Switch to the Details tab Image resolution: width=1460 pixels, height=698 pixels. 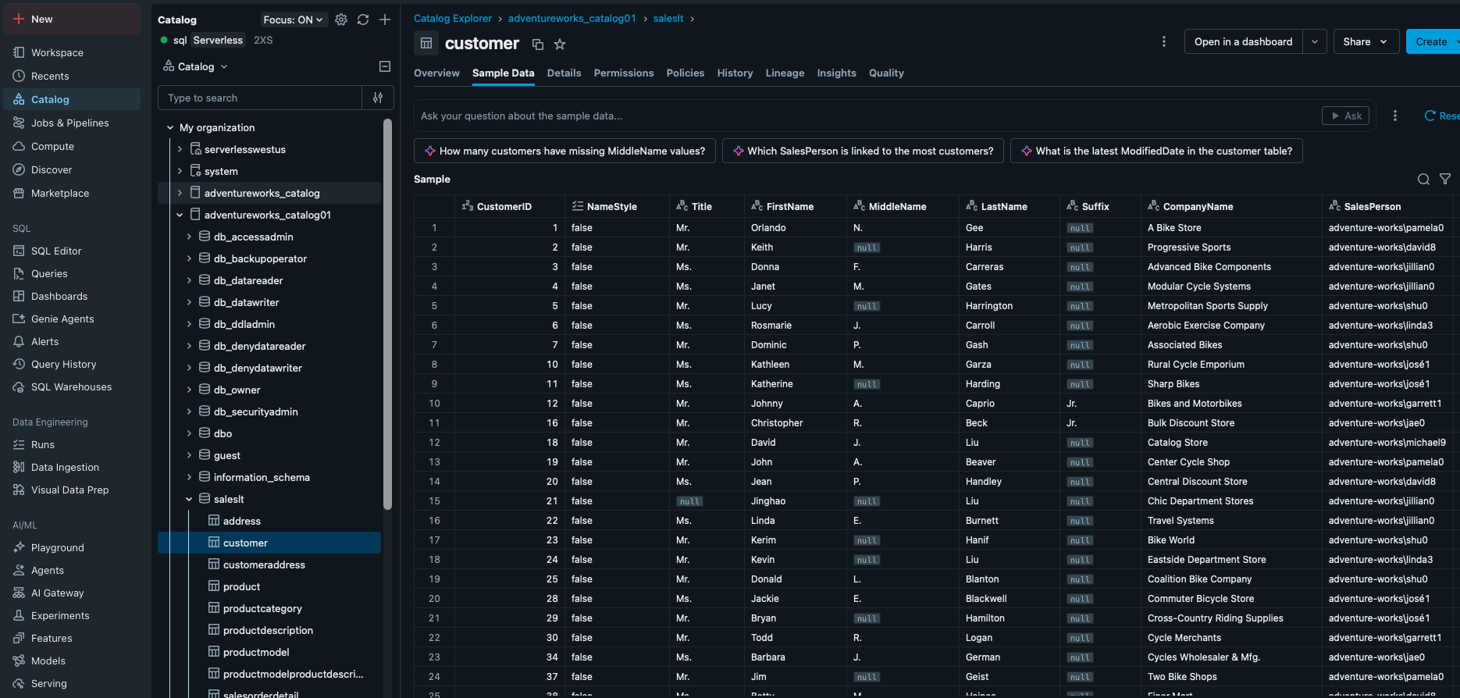tap(564, 73)
